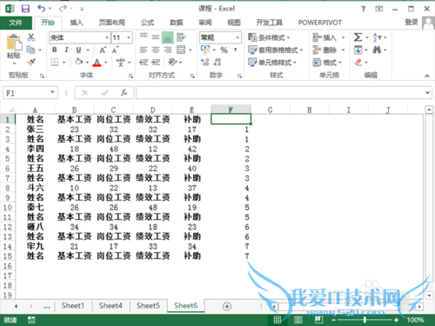
Task: Switch to 页面布局 ribbon tab
Action: (112, 23)
